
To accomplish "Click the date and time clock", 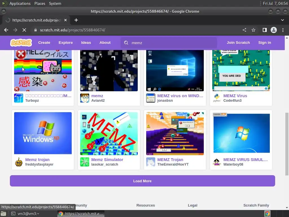I will (x=275, y=3).
